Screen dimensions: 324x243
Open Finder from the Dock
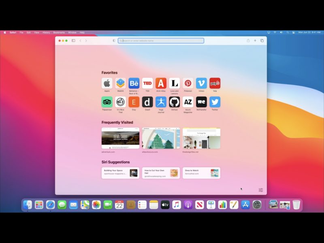coord(28,205)
